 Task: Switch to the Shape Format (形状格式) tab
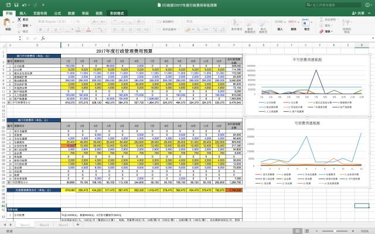click(117, 13)
